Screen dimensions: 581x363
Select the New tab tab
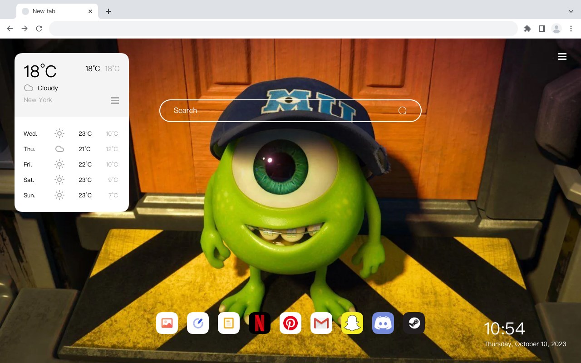57,11
